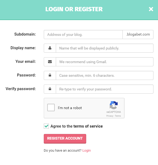Viewport: 158px width, 165px height.
Task: Click the I'm not a robot label
Action: 70,108
